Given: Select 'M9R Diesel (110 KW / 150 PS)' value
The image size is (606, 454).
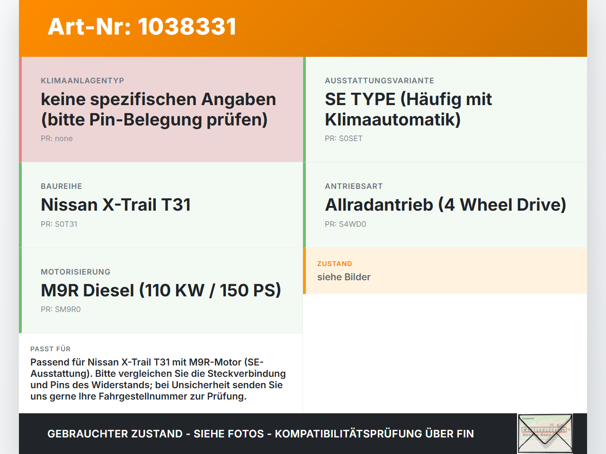Looking at the screenshot, I should 161,290.
